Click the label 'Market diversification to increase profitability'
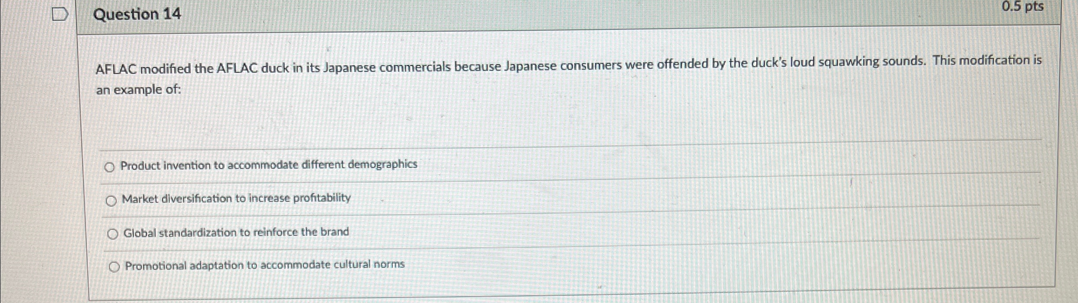 click(x=237, y=199)
